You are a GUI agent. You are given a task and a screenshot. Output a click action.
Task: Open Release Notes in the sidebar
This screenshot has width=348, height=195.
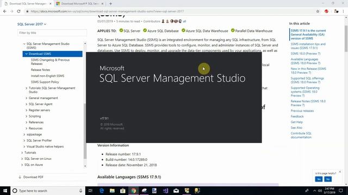pyautogui.click(x=40, y=70)
